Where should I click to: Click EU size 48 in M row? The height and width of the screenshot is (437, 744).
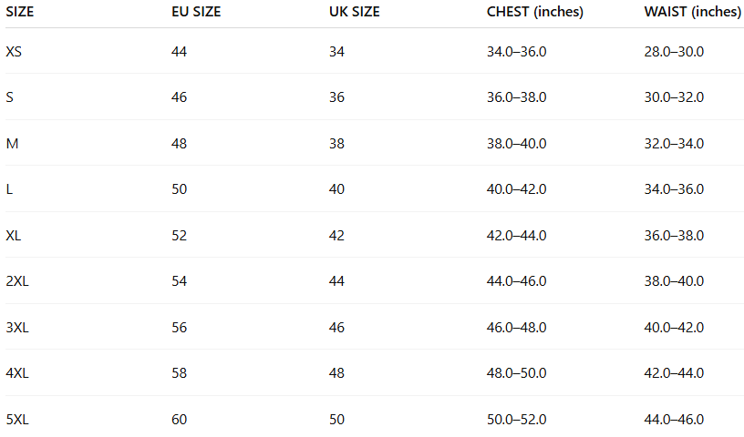pos(179,144)
